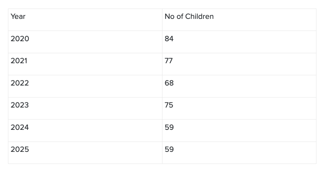Select the 2025 year cell
Image resolution: width=323 pixels, height=171 pixels.
[85, 153]
